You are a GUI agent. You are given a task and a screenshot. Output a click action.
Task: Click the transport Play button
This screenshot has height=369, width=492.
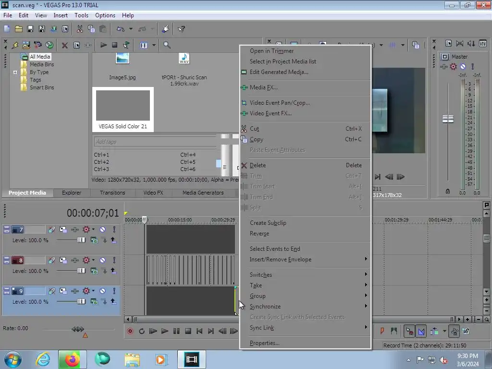pyautogui.click(x=164, y=331)
